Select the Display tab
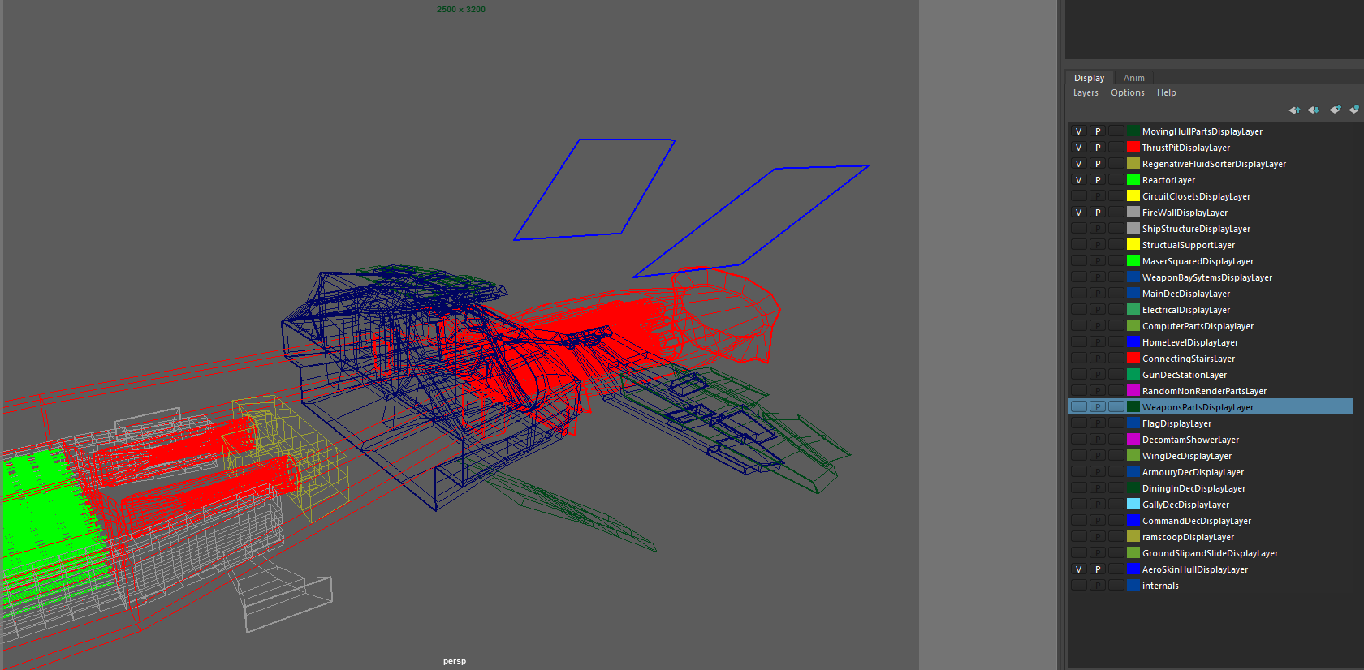This screenshot has width=1364, height=670. coord(1089,78)
